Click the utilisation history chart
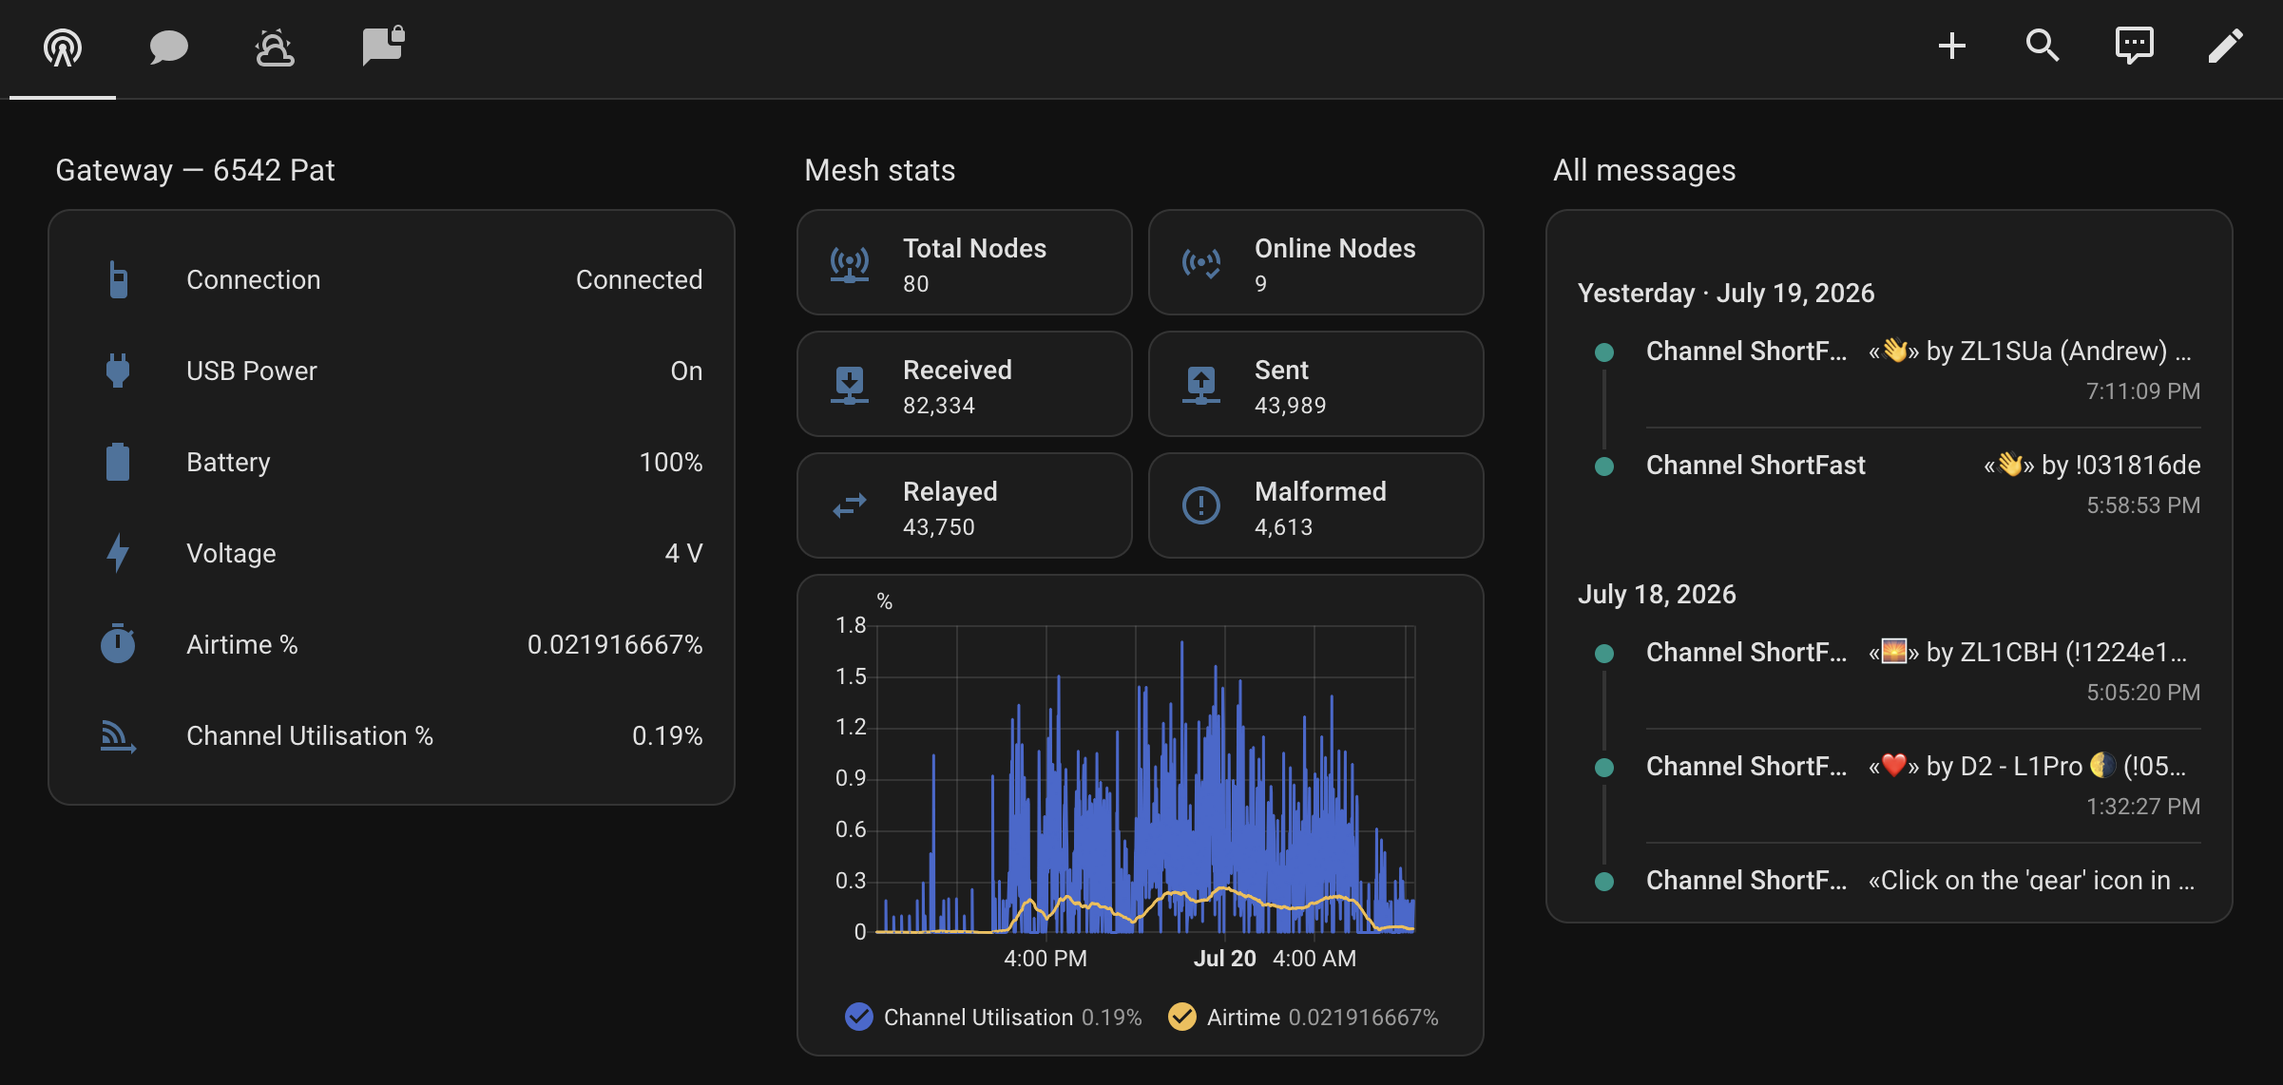Image resolution: width=2283 pixels, height=1085 pixels. (1145, 779)
